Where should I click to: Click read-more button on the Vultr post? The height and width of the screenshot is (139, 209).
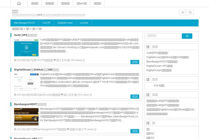click(135, 62)
